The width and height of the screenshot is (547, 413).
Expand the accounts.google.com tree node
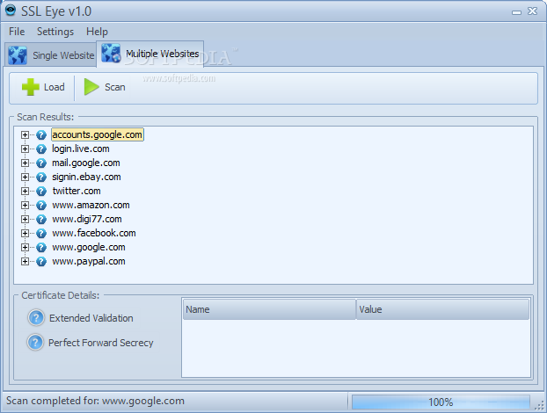click(25, 134)
